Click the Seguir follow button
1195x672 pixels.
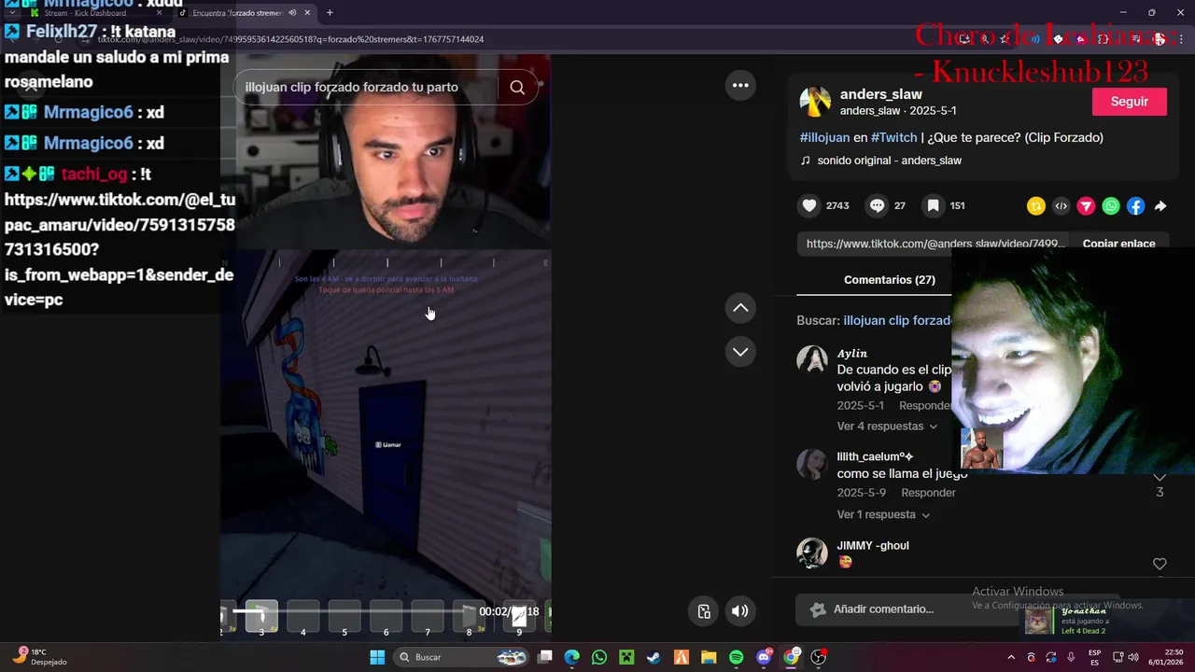[1130, 102]
